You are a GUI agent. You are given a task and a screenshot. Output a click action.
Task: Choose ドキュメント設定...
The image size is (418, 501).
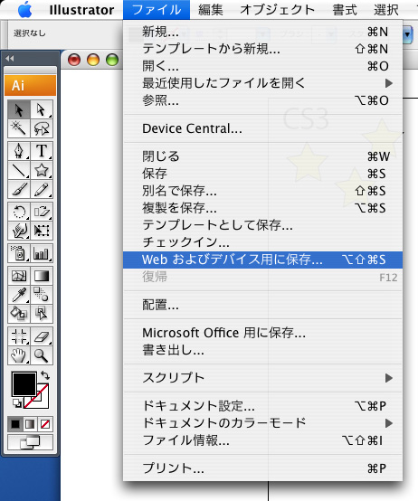[262, 406]
